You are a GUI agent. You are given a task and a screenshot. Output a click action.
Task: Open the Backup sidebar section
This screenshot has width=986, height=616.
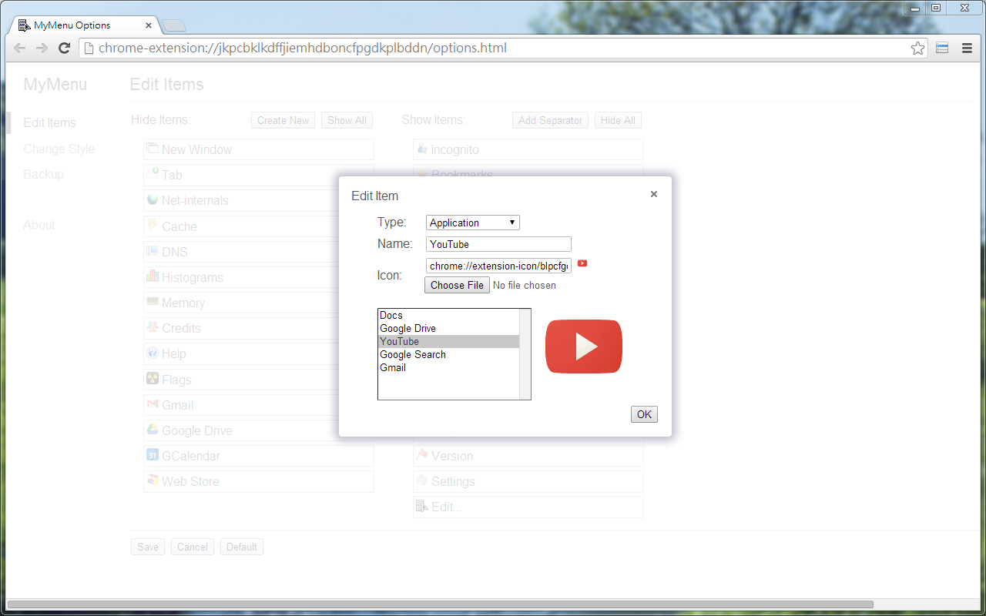click(x=43, y=174)
